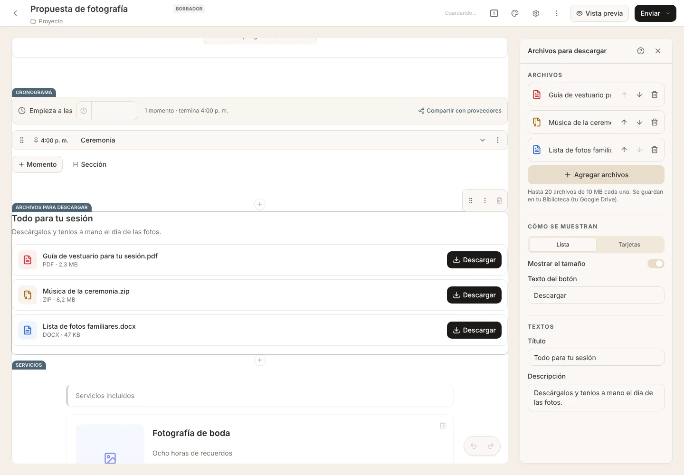
Task: Click the Texto del botón field
Action: 596,295
